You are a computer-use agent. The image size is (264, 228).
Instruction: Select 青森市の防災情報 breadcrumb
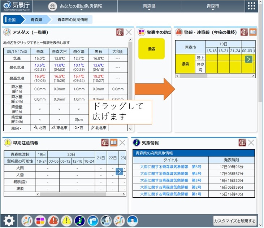click(73, 20)
